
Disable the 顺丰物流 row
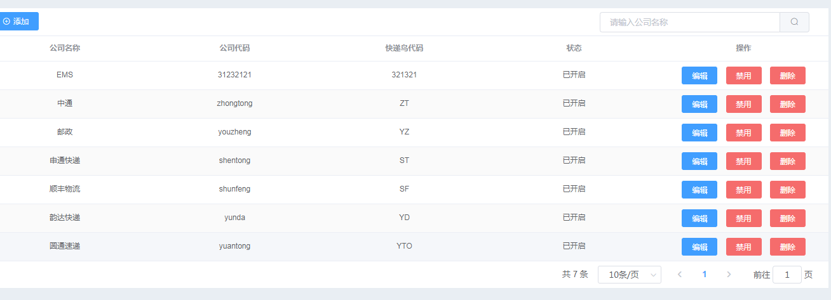click(x=743, y=190)
